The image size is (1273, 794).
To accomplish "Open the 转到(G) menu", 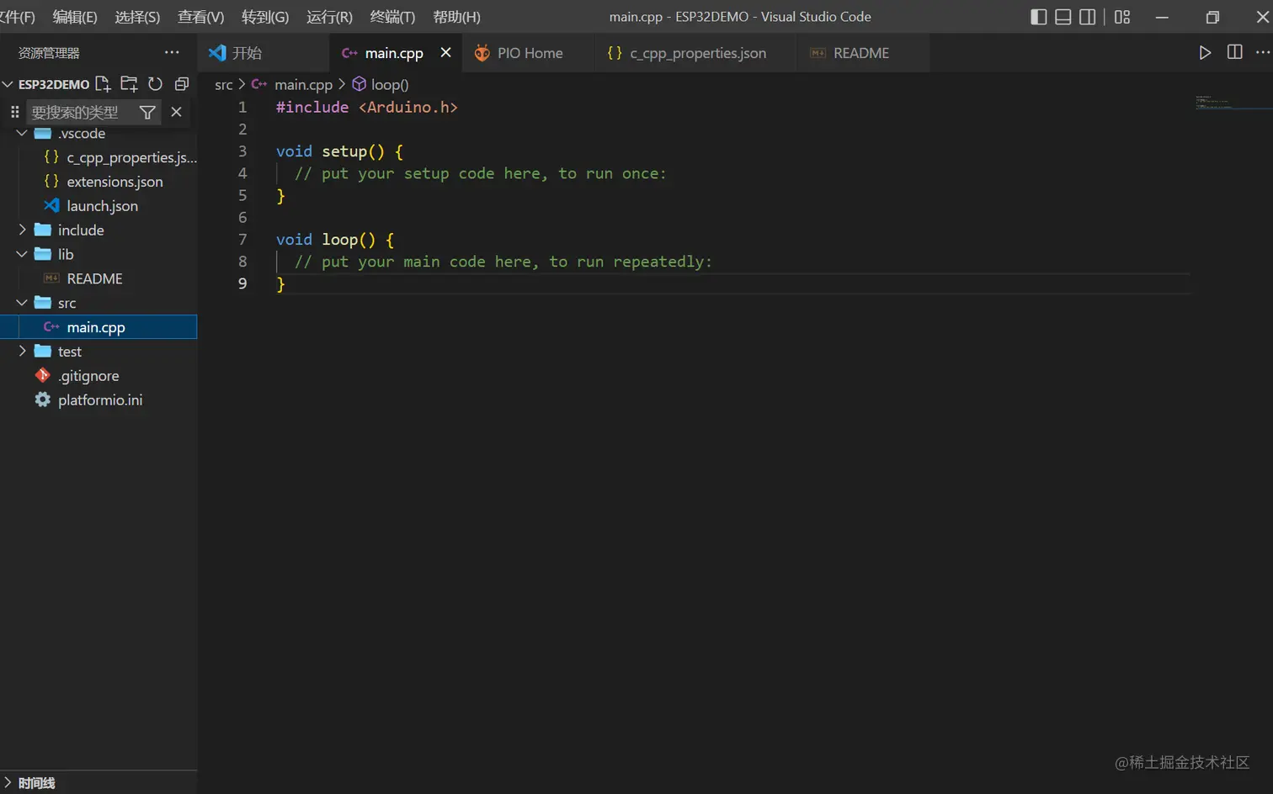I will click(x=264, y=17).
